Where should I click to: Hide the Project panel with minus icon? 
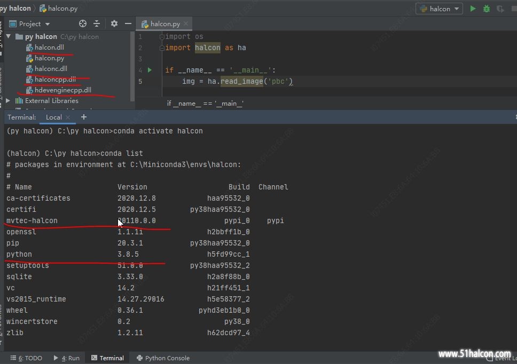128,23
